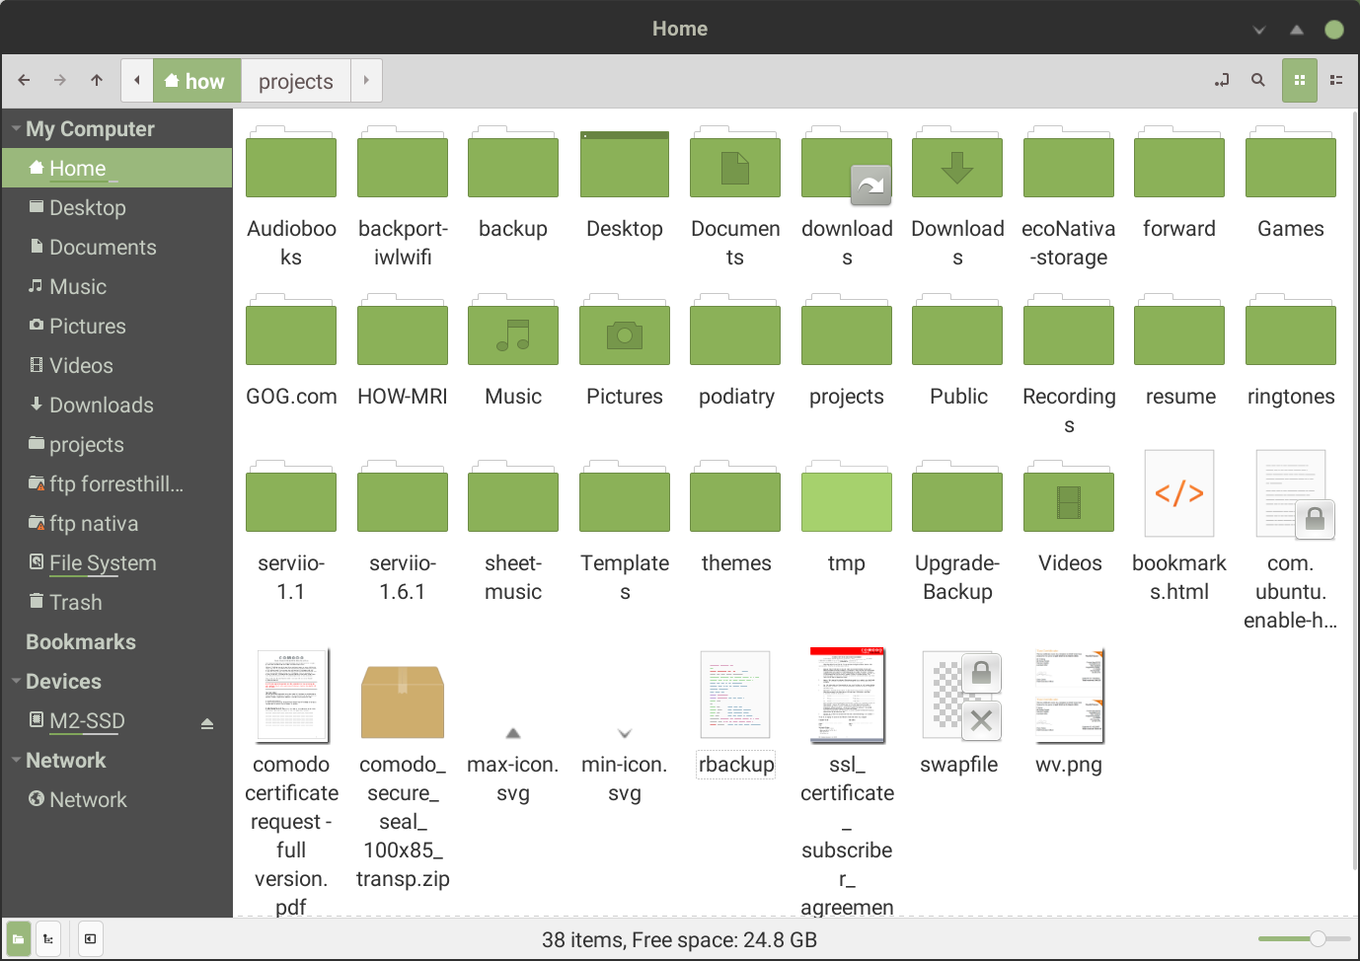Image resolution: width=1360 pixels, height=961 pixels.
Task: Toggle the location entry path icon
Action: (1222, 81)
